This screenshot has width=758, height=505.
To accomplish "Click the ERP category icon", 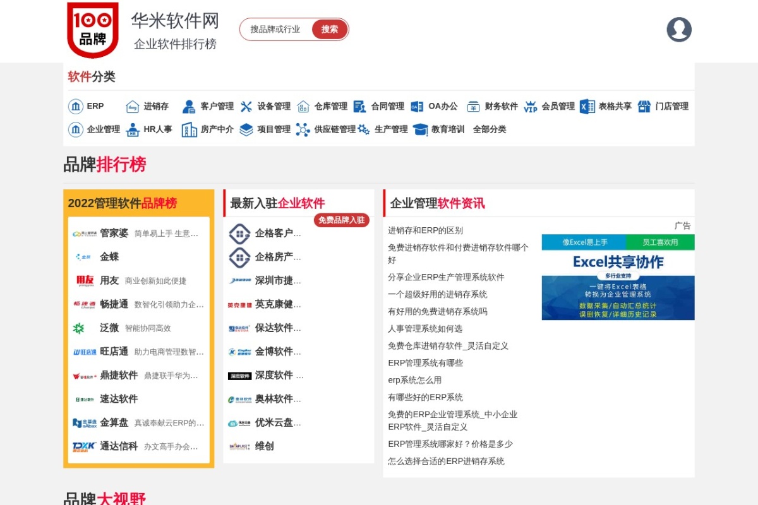I will [76, 106].
